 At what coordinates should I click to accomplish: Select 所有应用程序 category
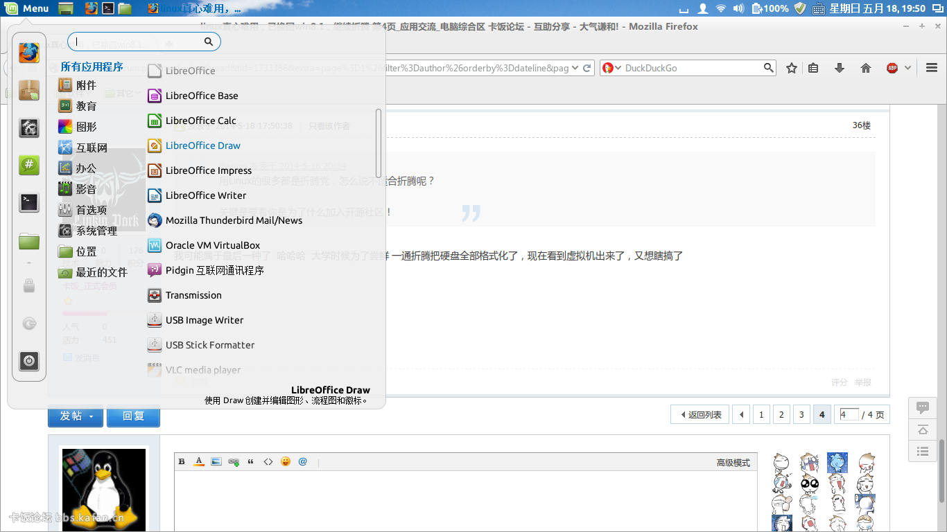pyautogui.click(x=92, y=66)
